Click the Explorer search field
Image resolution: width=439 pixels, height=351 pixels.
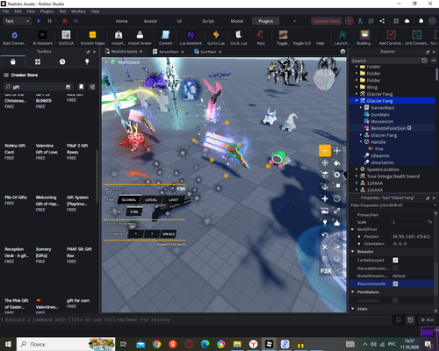pos(385,61)
